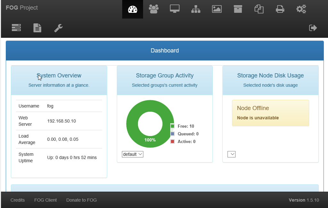Expand the empty storage node dropdown
This screenshot has width=328, height=208.
click(231, 154)
